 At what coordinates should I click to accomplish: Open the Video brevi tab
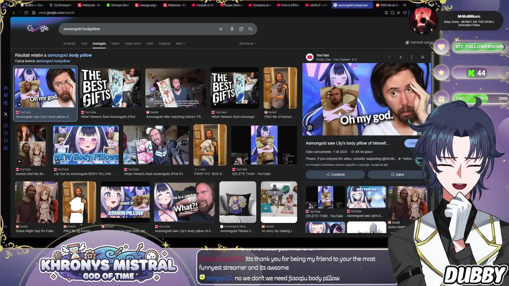133,44
